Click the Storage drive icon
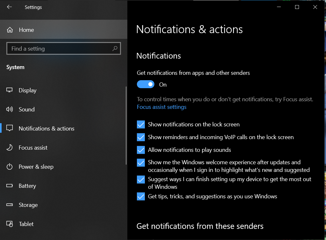 pos(10,205)
